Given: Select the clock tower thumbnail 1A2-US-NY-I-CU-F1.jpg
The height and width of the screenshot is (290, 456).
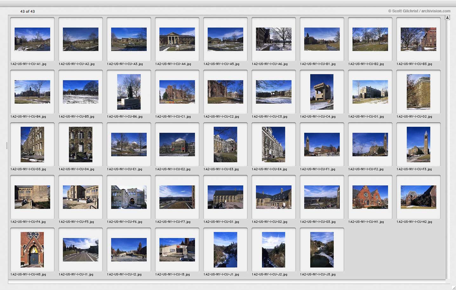Looking at the screenshot, I should click(322, 145).
